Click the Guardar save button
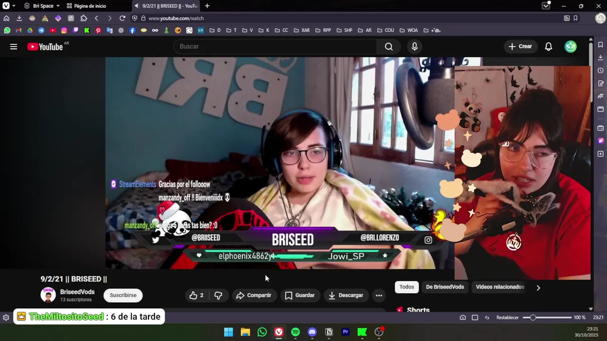Image resolution: width=607 pixels, height=341 pixels. coord(300,295)
